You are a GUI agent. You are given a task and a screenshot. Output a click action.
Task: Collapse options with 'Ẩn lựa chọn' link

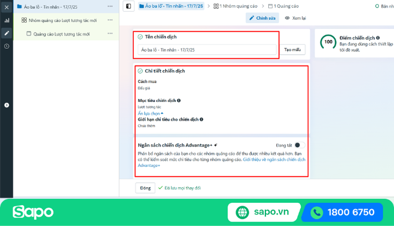click(150, 114)
